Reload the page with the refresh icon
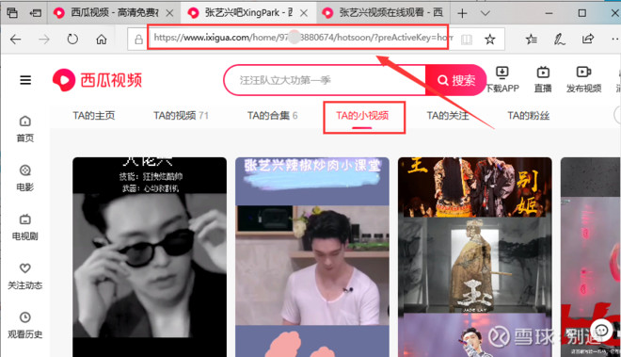This screenshot has height=357, width=621. [x=72, y=39]
